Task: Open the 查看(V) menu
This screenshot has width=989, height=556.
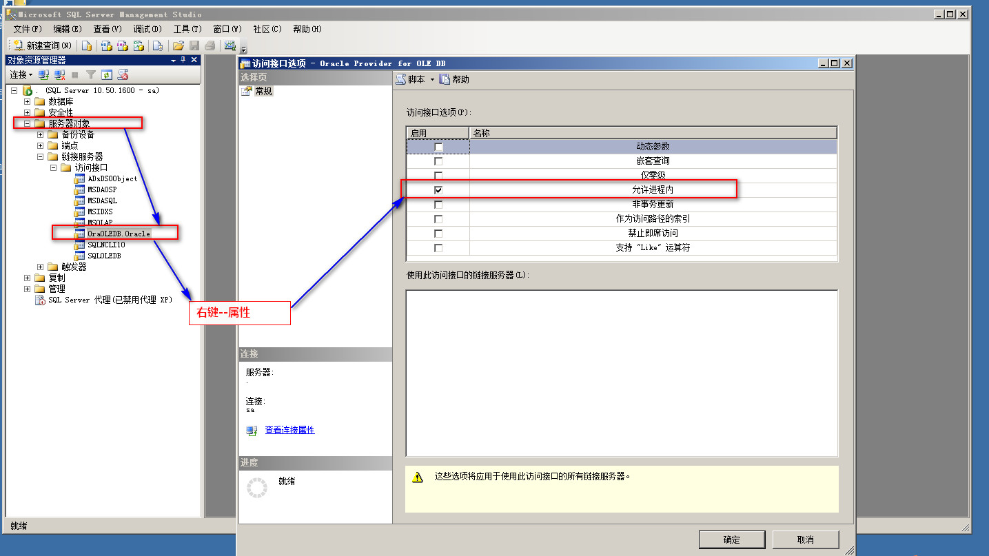Action: point(107,29)
